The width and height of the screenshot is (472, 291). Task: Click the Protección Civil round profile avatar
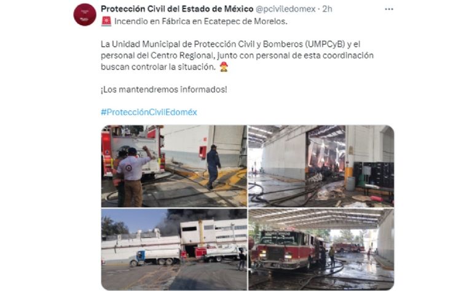[85, 15]
